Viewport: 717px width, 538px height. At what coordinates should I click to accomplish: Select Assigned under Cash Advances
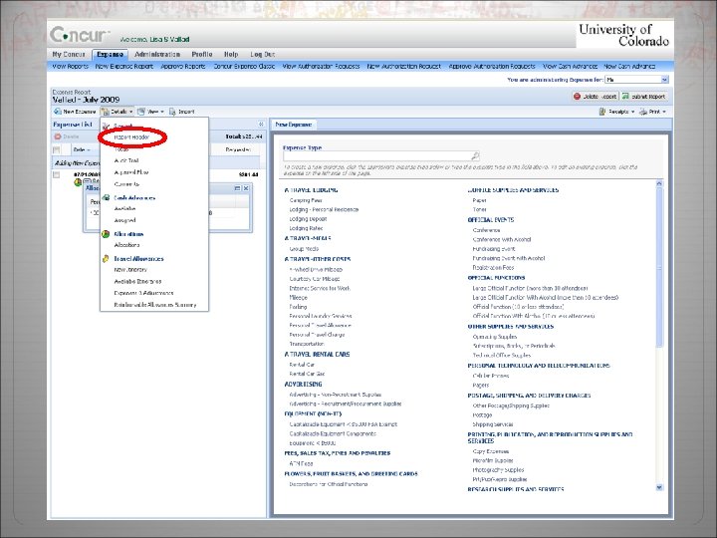point(124,220)
